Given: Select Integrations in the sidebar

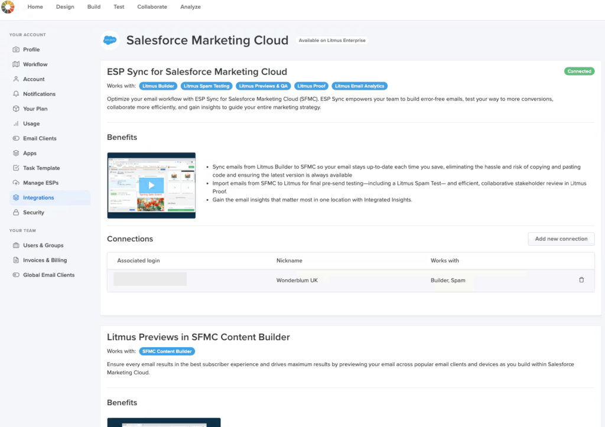Looking at the screenshot, I should click(x=50, y=197).
